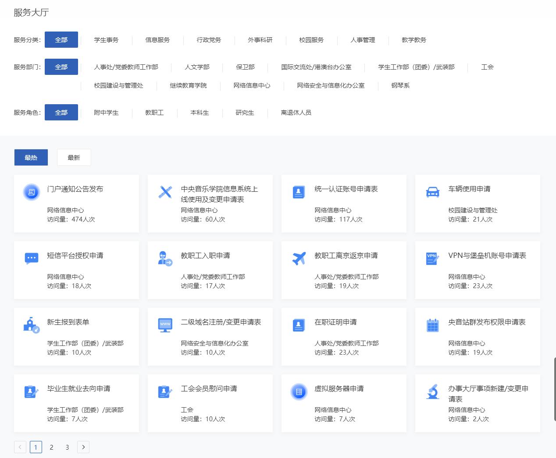Click the VPN icon for 堡垒机账号申请表
The width and height of the screenshot is (556, 458).
432,259
